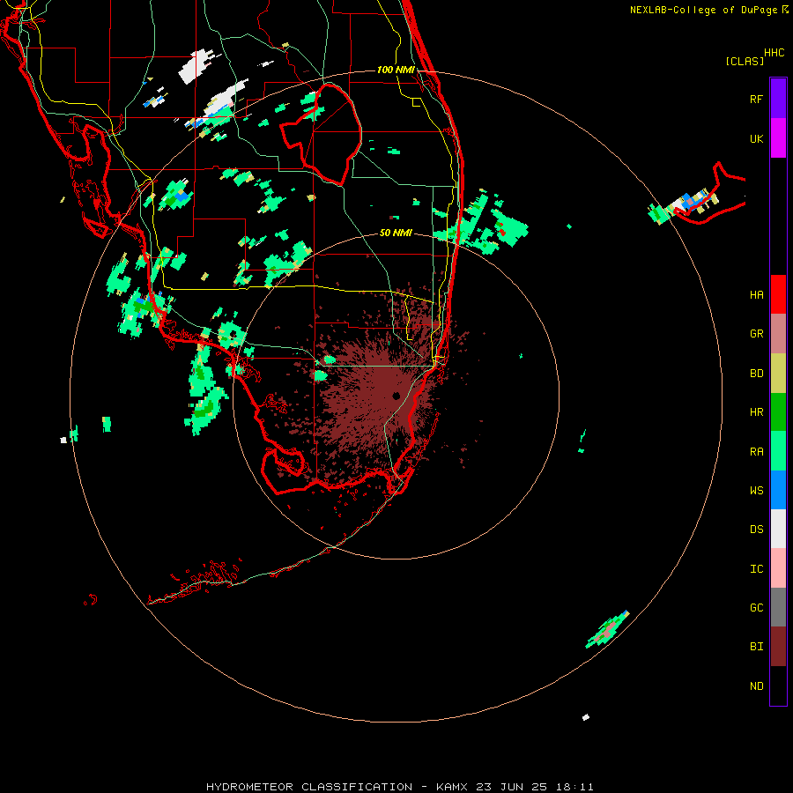Click the WS blue legend swatch
Screen dimensions: 793x793
point(778,490)
